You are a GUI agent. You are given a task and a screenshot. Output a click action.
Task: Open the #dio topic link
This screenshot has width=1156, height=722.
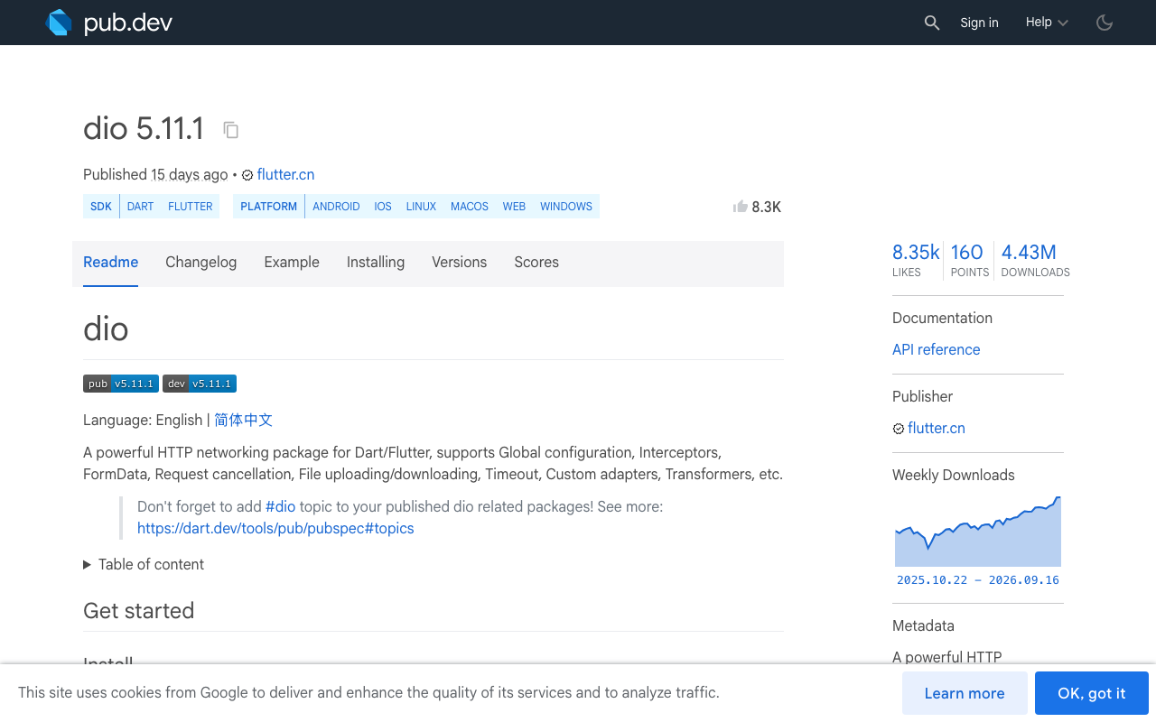point(280,507)
